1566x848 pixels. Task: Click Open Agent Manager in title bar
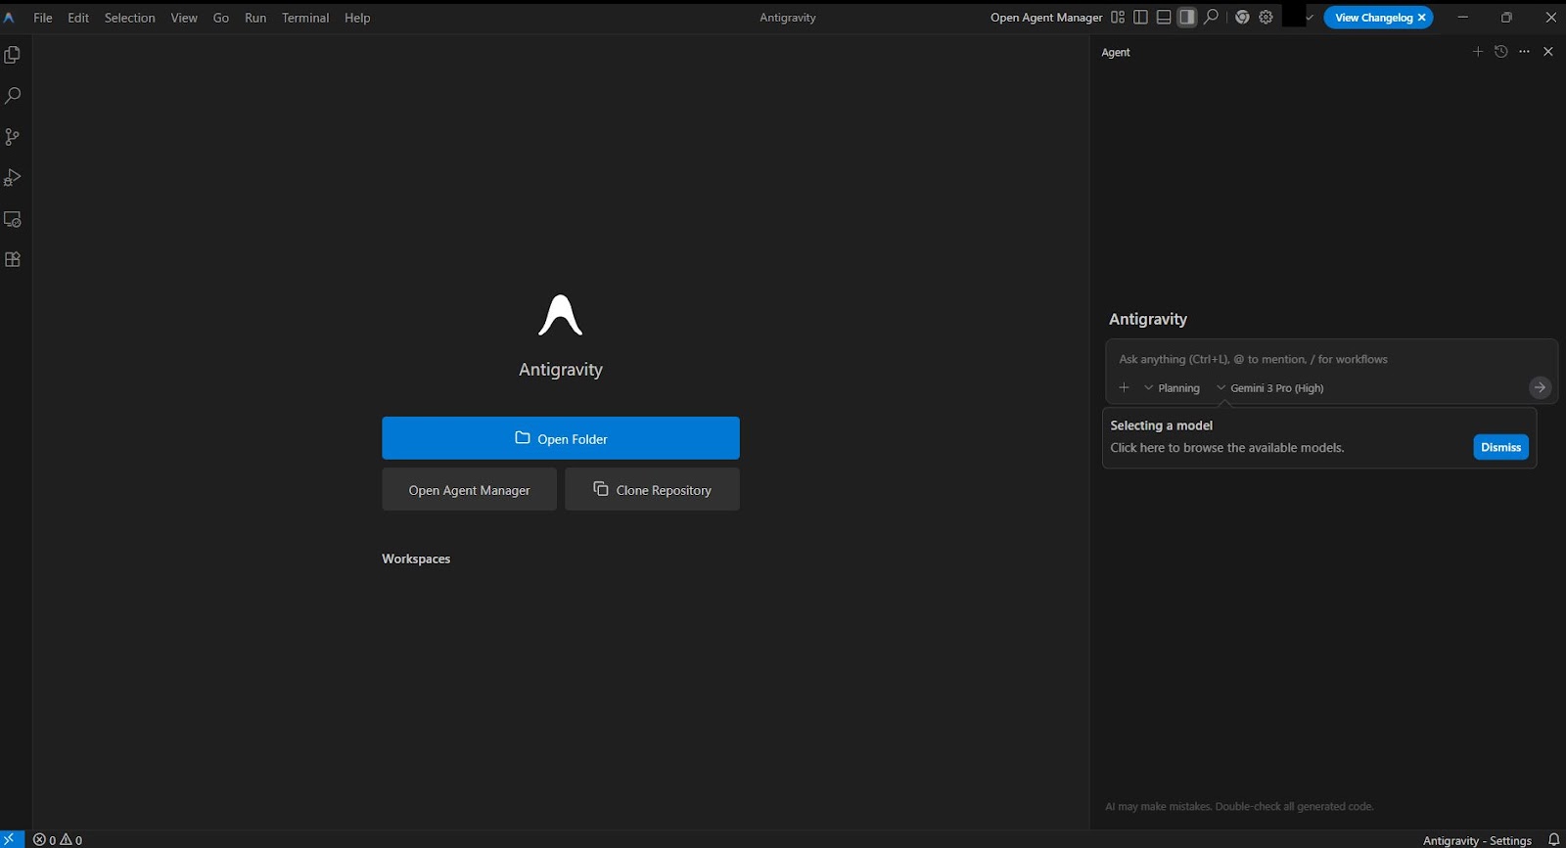[1046, 18]
